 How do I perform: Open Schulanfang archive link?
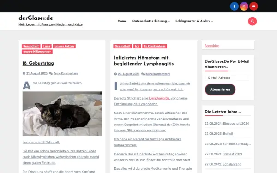pos(232,164)
